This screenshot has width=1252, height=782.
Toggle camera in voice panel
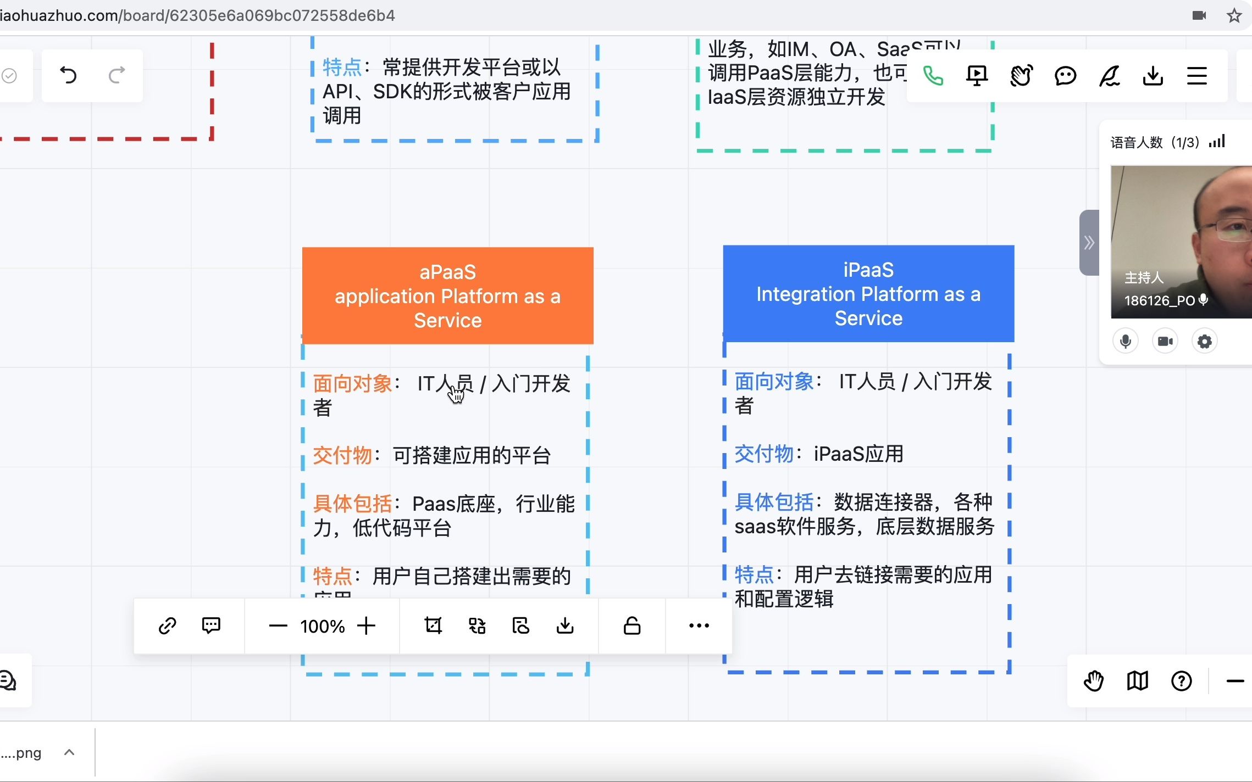[1165, 342]
